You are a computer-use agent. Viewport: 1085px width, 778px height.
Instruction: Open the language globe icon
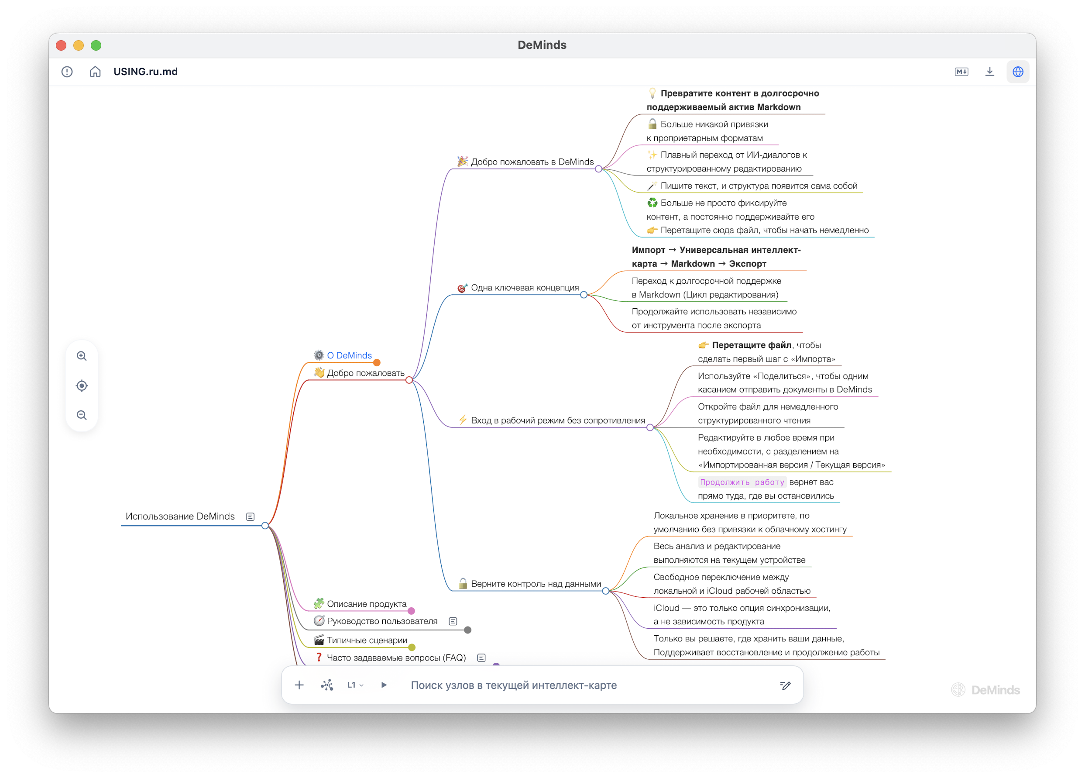(x=1017, y=72)
